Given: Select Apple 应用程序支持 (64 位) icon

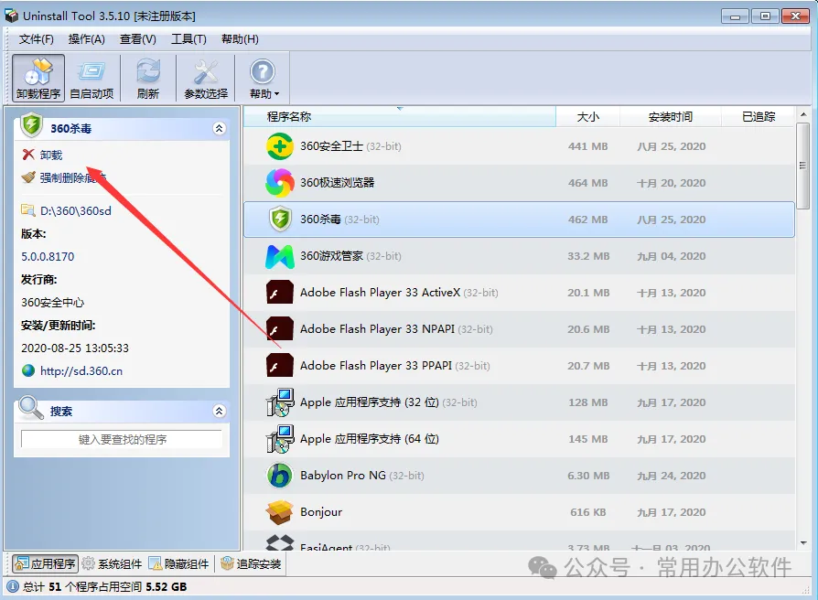Looking at the screenshot, I should 280,439.
